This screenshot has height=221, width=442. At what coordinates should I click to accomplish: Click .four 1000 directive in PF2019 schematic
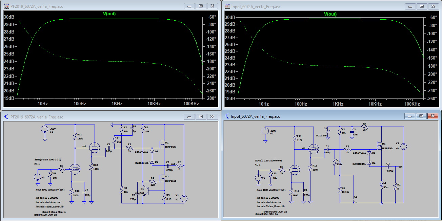(49, 190)
